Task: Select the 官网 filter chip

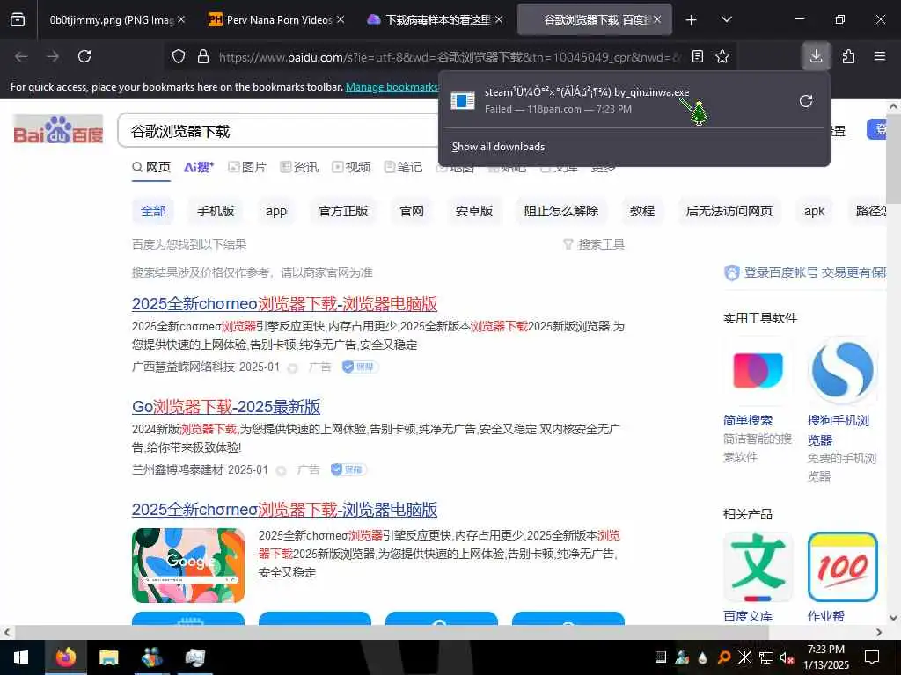Action: point(412,211)
